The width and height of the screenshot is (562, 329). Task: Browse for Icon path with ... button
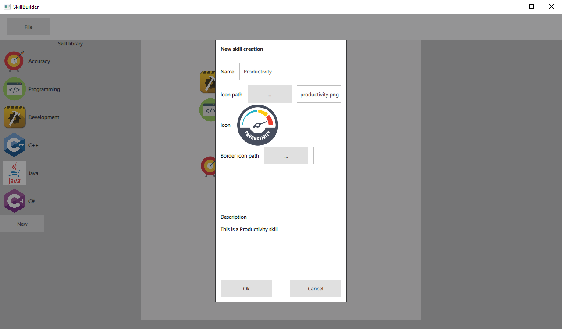270,94
